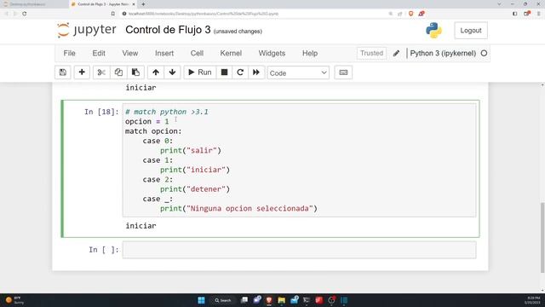Screen dimensions: 545x307
Task: Click the unsaved changes checkpoint text
Action: 238,32
